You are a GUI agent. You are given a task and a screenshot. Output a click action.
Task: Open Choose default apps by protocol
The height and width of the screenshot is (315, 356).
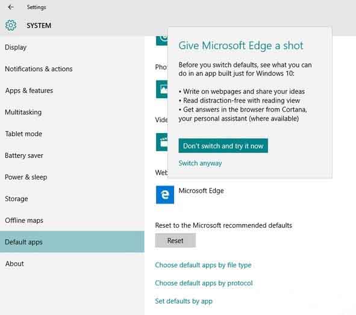pyautogui.click(x=204, y=283)
